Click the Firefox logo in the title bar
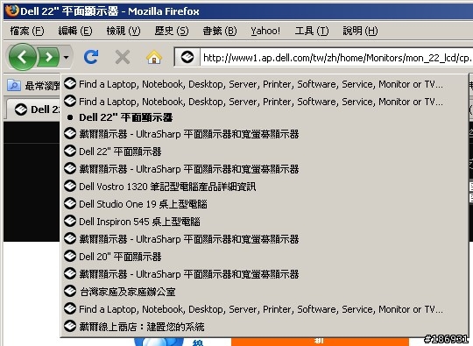Viewport: 473px width, 346px height. (12, 11)
